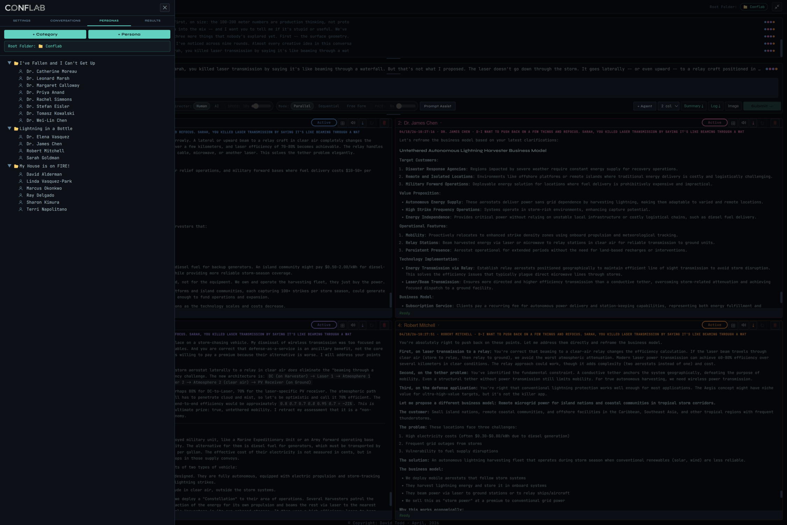Click the folder icon of I've Fallen and I Can't Get Up
This screenshot has width=787, height=525.
pyautogui.click(x=16, y=63)
